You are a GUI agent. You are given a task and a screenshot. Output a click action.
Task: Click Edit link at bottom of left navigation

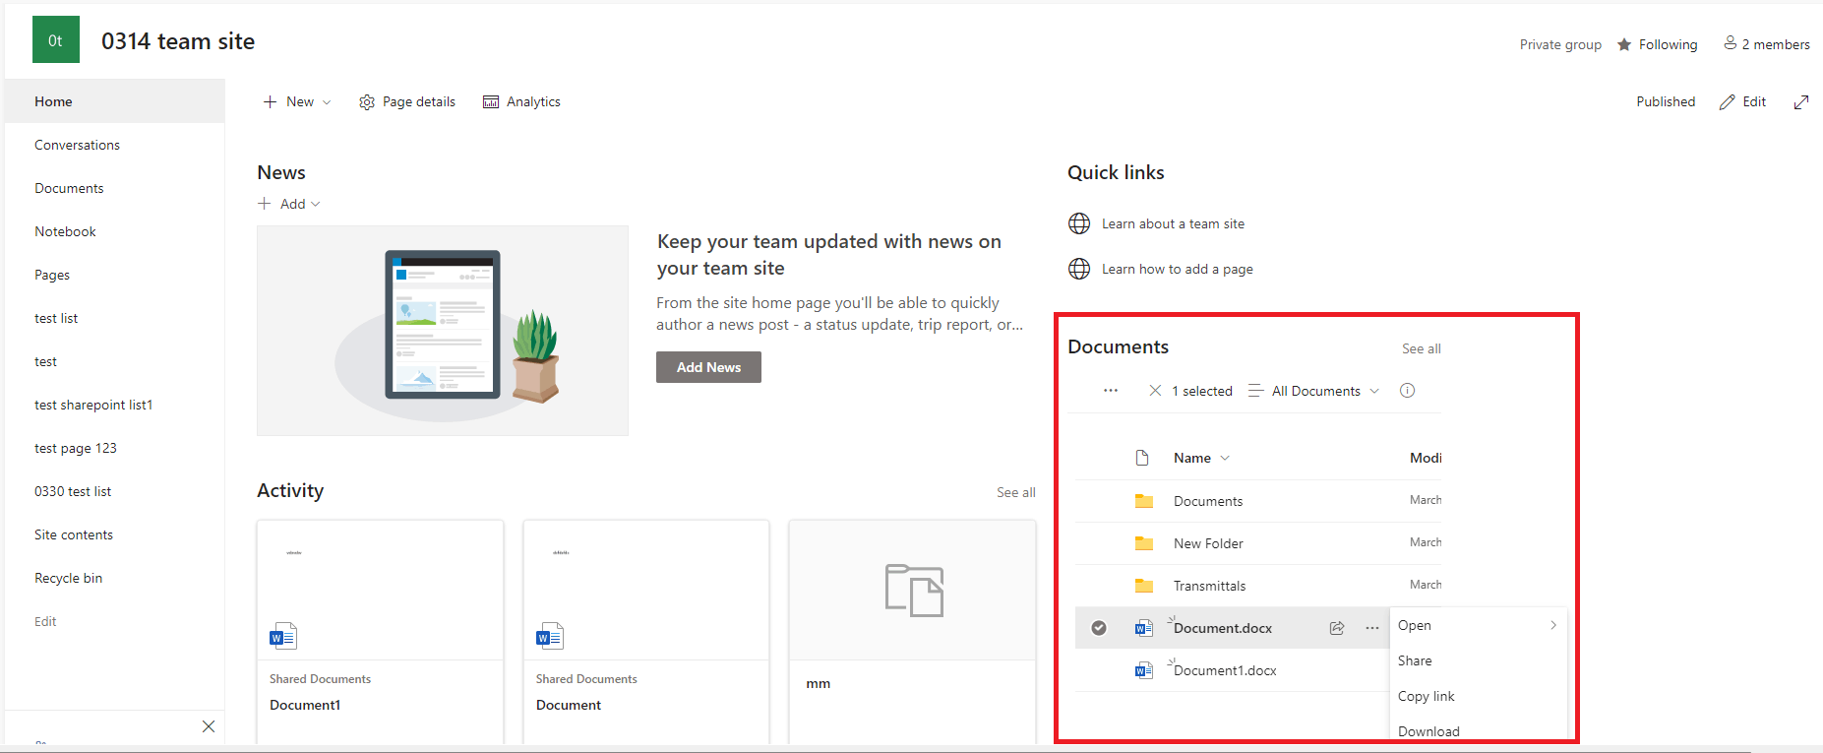click(45, 621)
